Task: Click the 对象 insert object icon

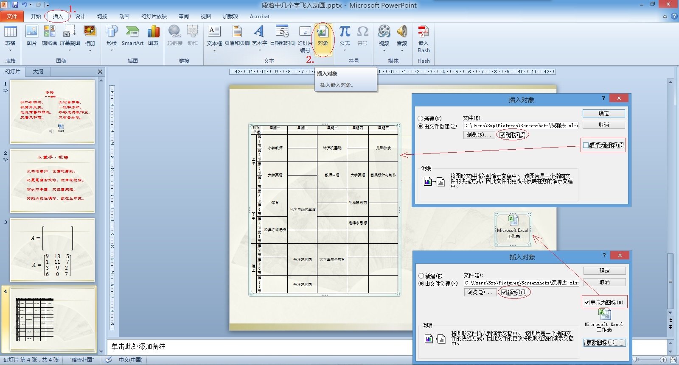Action: 323,31
